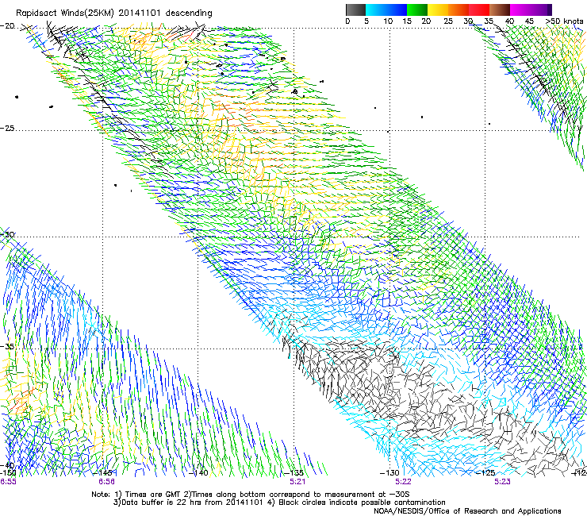Click the note line about GMT times
587x516 pixels.
point(251,495)
